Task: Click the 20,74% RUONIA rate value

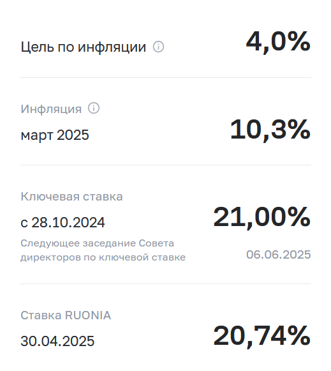Action: pos(261,337)
